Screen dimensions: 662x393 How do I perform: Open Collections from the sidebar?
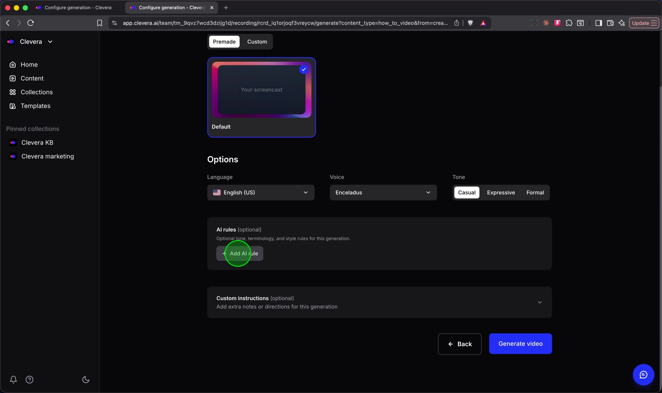click(31, 92)
